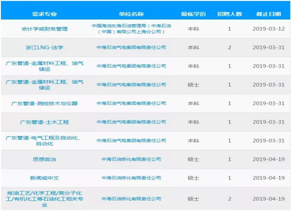Open 广东管道-测控技术与仪器 listing
291x212 pixels.
click(x=44, y=103)
